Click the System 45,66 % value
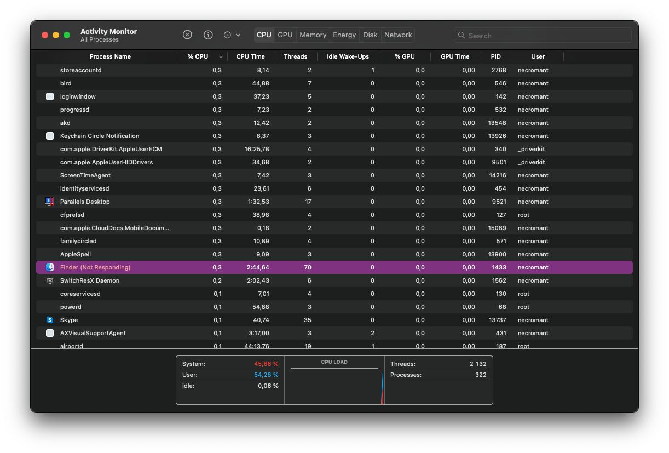669x453 pixels. click(266, 364)
